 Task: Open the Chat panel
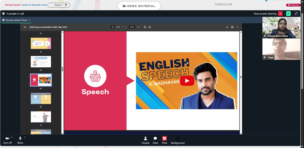click(x=155, y=140)
